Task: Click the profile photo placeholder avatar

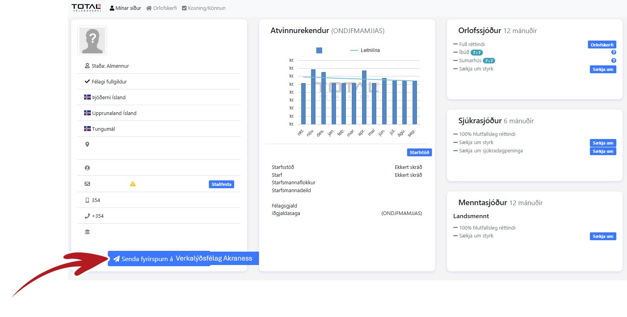Action: 92,41
